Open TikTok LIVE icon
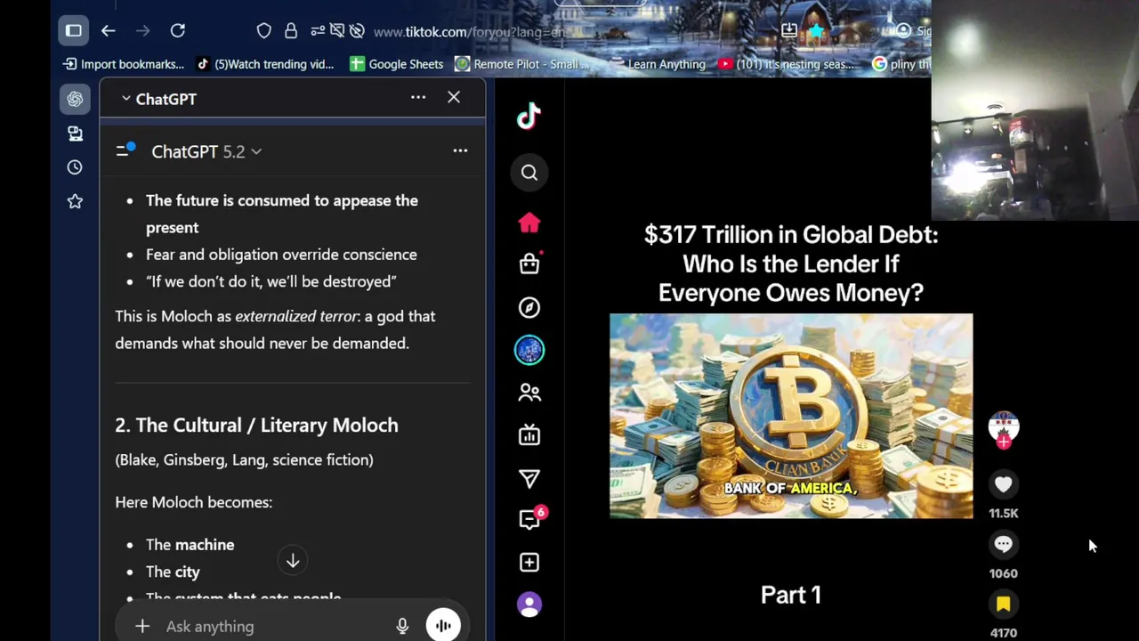Viewport: 1139px width, 641px height. pyautogui.click(x=529, y=434)
